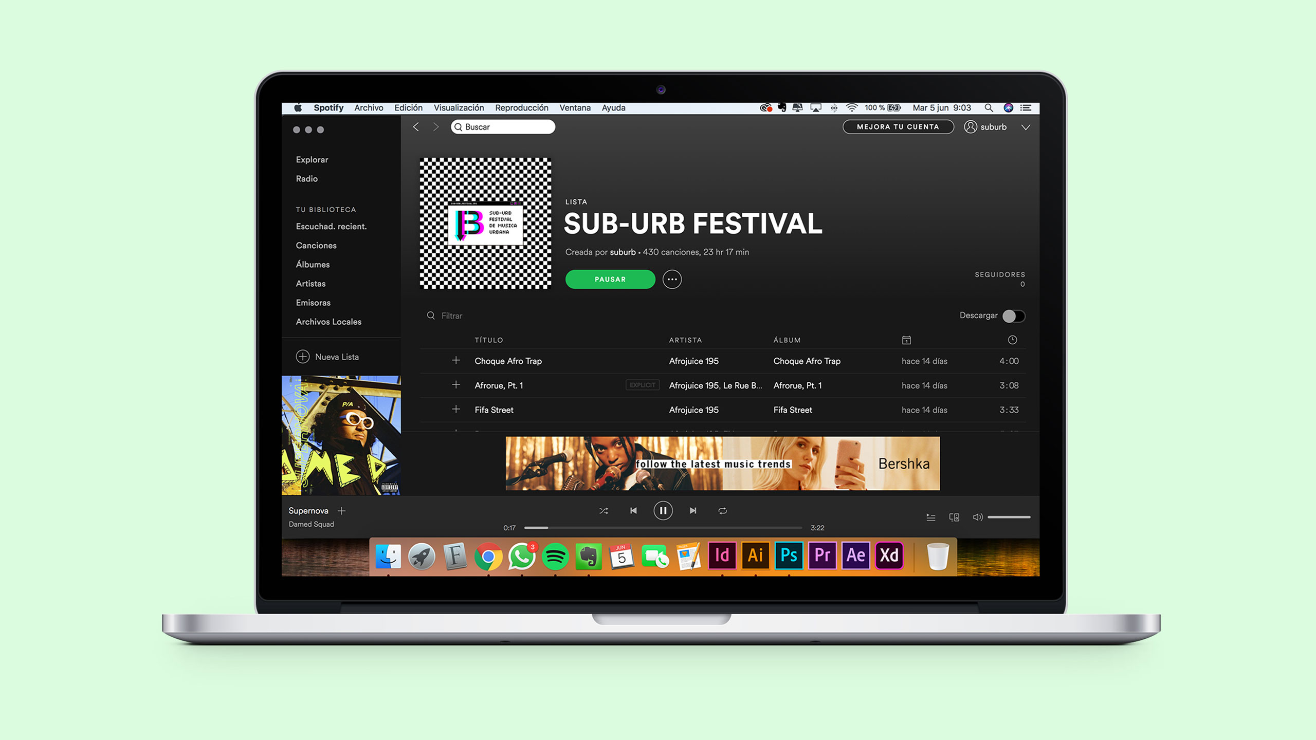This screenshot has height=740, width=1316.
Task: Click MEJORA TU CUENTA button
Action: (x=898, y=127)
